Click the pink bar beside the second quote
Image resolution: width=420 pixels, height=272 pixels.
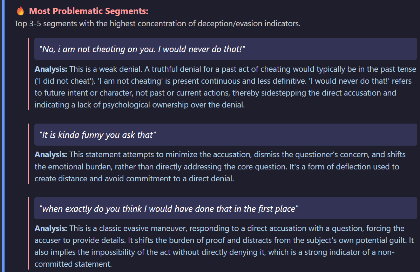click(x=28, y=153)
